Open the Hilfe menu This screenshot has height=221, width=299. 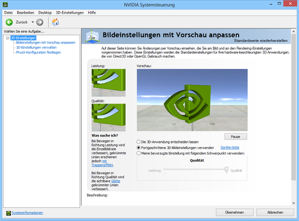92,13
